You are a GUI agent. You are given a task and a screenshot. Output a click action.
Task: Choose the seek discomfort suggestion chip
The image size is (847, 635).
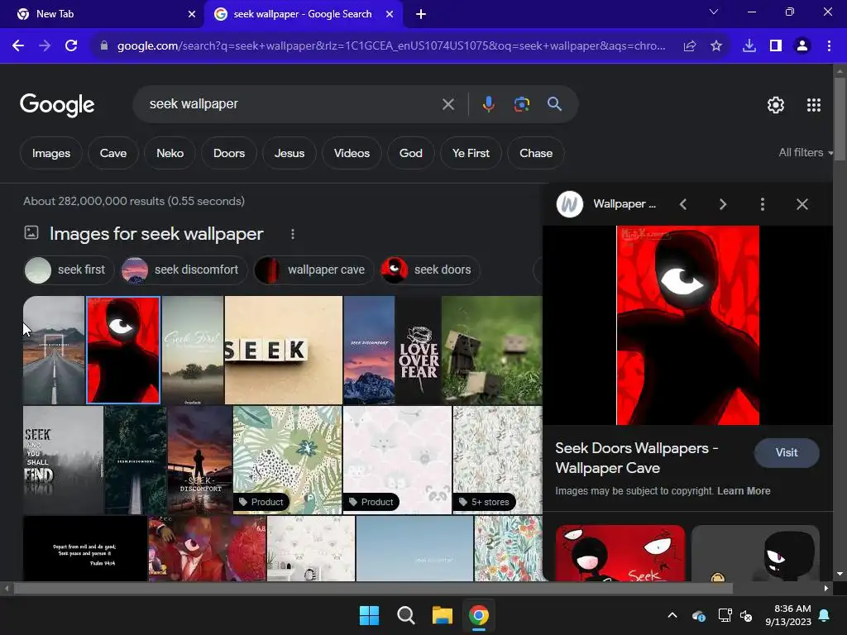pyautogui.click(x=184, y=270)
